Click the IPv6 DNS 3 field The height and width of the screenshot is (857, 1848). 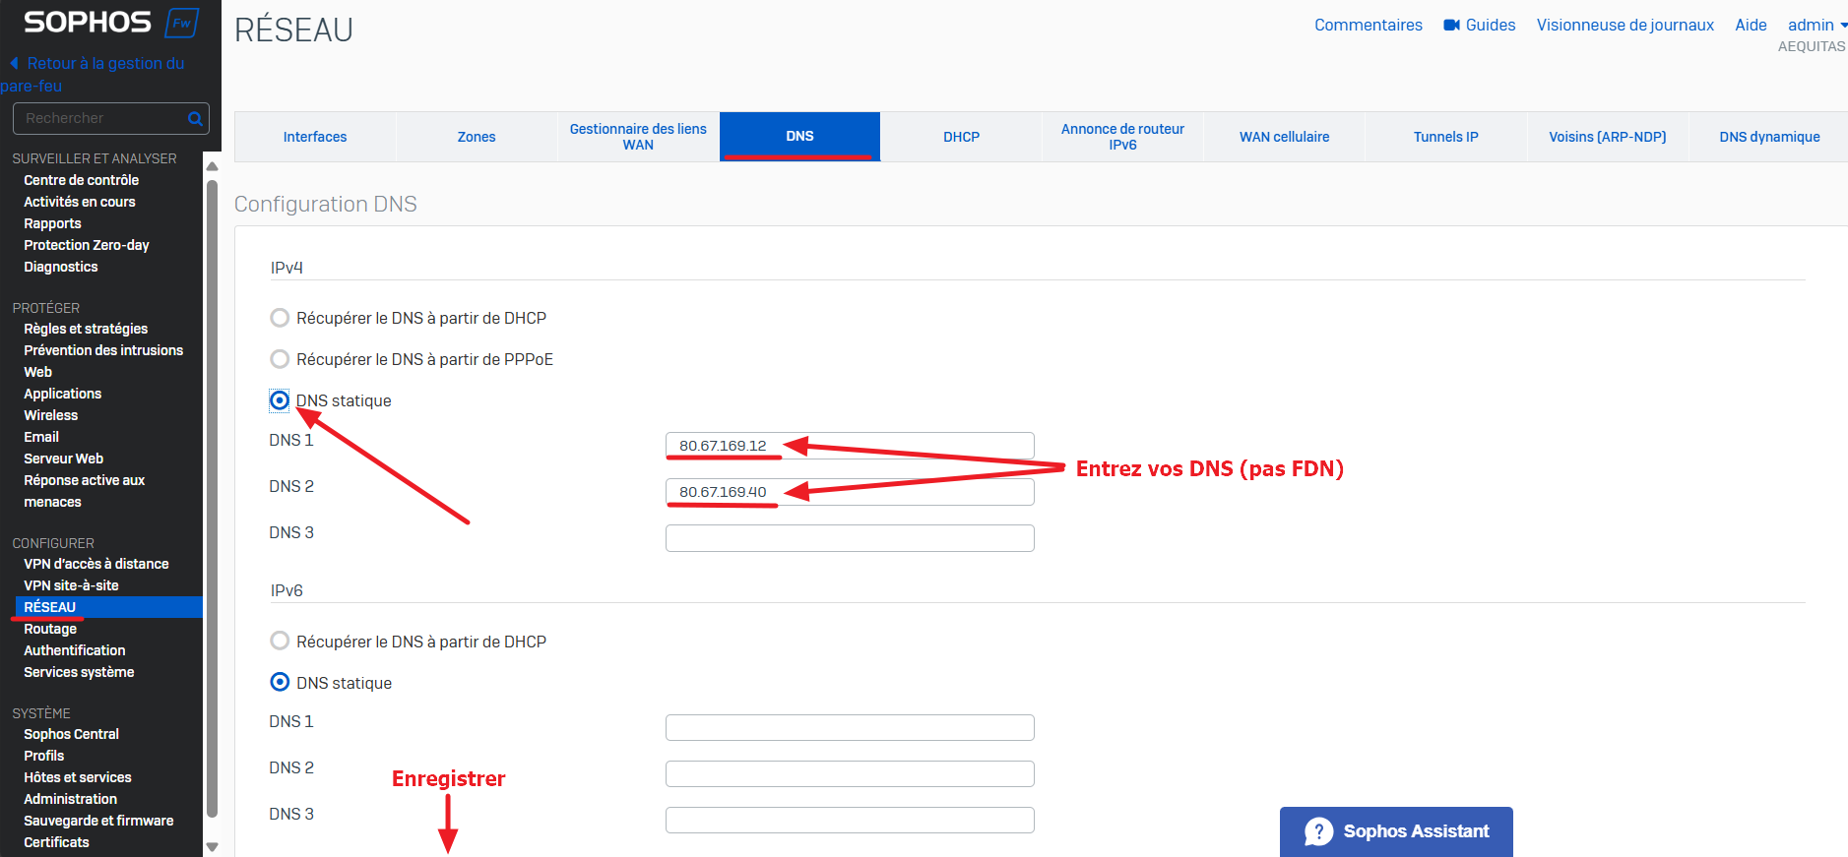tap(850, 820)
